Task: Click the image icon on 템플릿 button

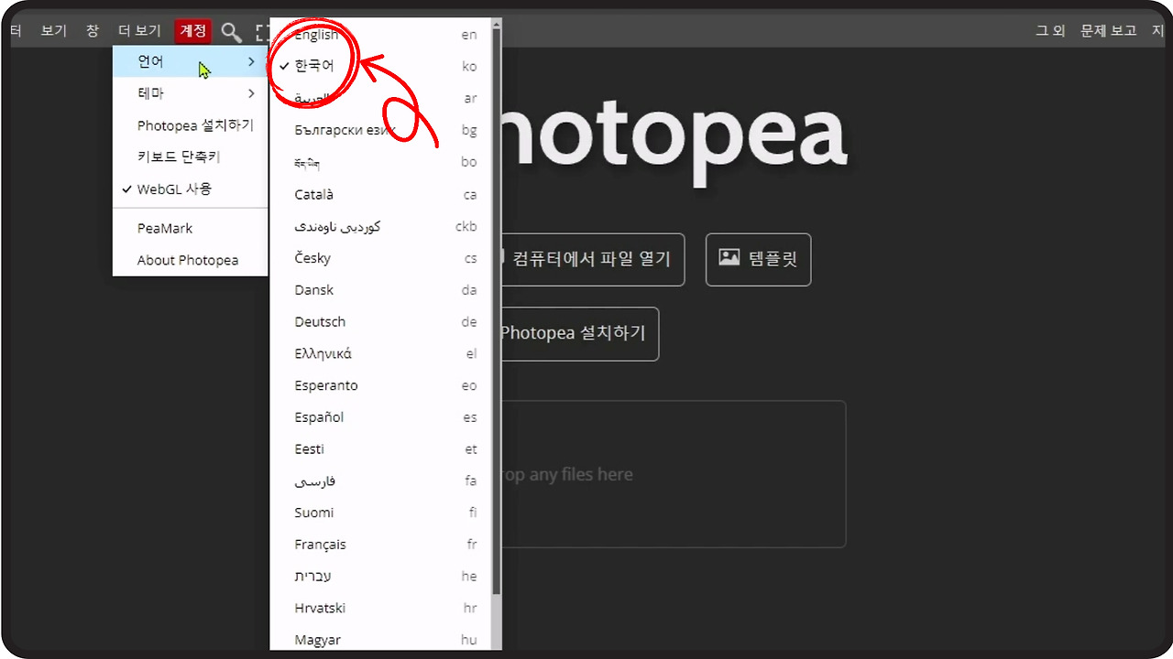Action: (x=729, y=258)
